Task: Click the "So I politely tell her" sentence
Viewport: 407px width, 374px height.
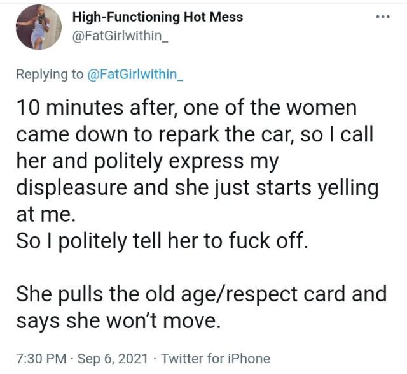Action: (x=162, y=243)
